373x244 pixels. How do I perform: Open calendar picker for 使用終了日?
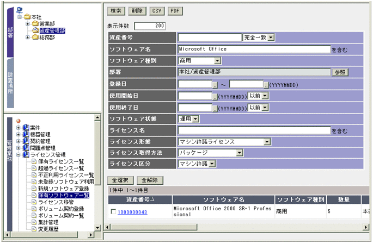215,108
